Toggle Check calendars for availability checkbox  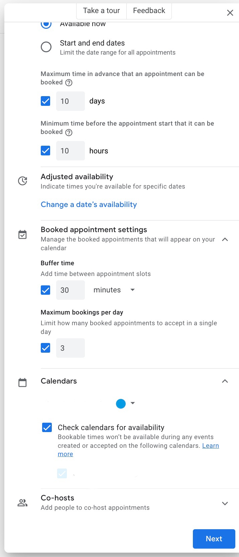47,427
